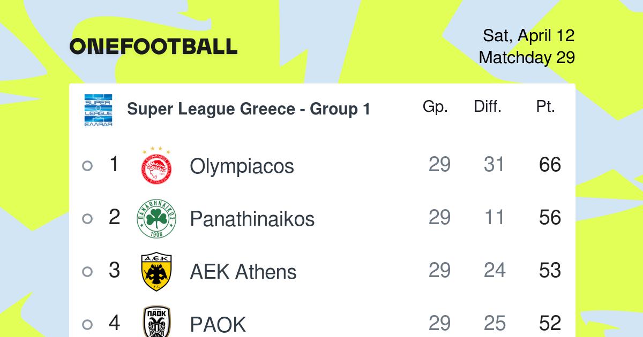Open the Super League Greece logo
Screen dimensions: 643x337
(x=98, y=110)
